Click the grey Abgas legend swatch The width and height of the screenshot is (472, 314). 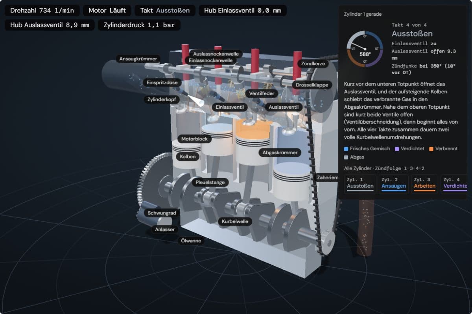coord(346,157)
